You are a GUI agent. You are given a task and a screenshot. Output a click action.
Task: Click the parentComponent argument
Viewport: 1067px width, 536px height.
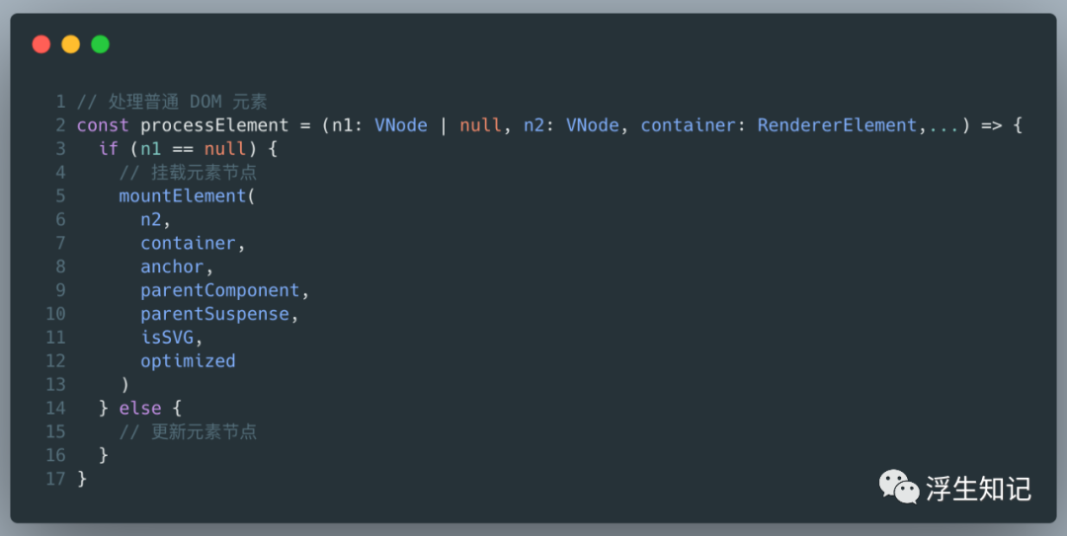[219, 290]
